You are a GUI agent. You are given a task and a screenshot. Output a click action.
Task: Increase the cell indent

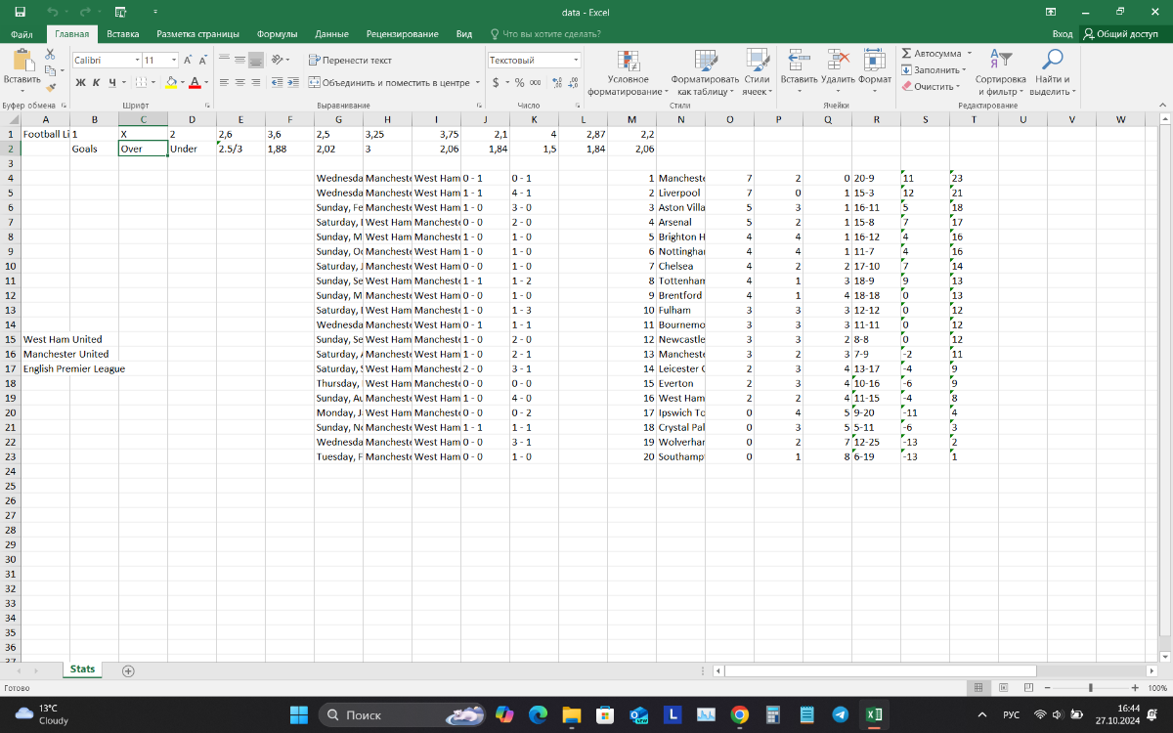292,83
